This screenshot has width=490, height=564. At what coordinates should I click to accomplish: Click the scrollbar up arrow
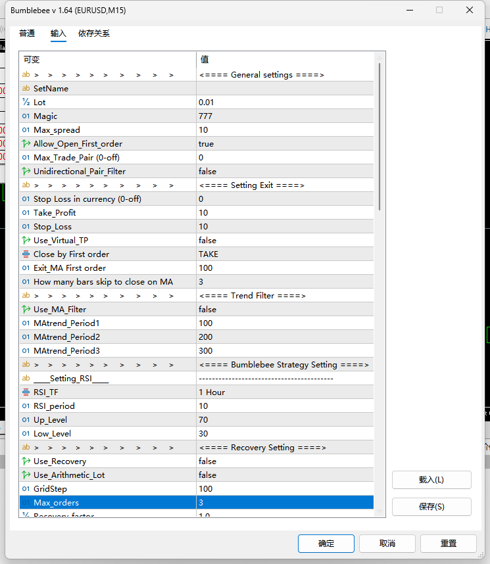[380, 57]
